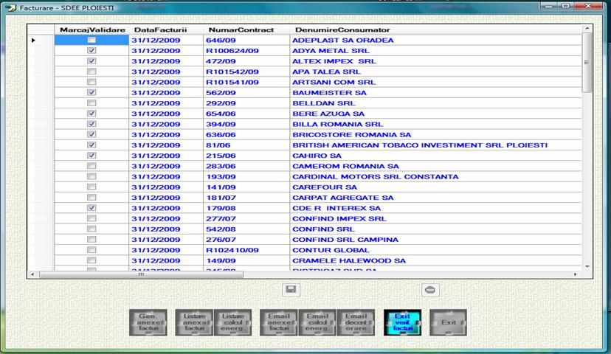611x354 pixels.
Task: Click the Listare anexa facturi button
Action: (194, 322)
